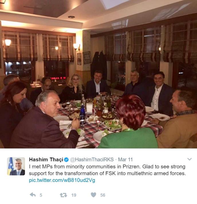Click the reply count 5
The width and height of the screenshot is (197, 204).
(41, 195)
